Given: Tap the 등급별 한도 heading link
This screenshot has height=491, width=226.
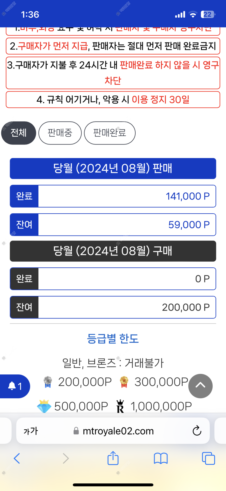Looking at the screenshot, I should click(x=113, y=339).
